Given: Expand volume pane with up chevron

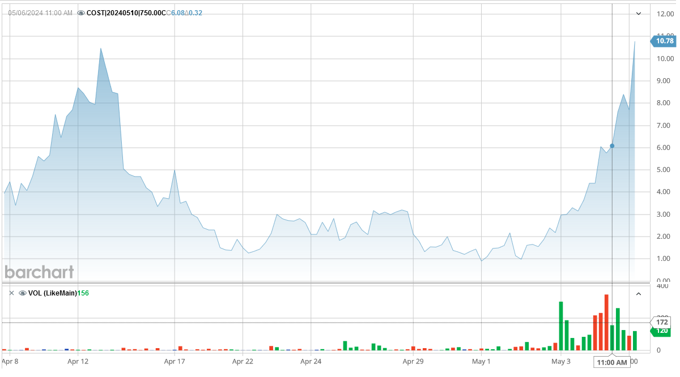Looking at the screenshot, I should (x=639, y=293).
